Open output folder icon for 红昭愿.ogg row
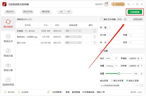This screenshot has height=96, width=146. pyautogui.click(x=87, y=37)
